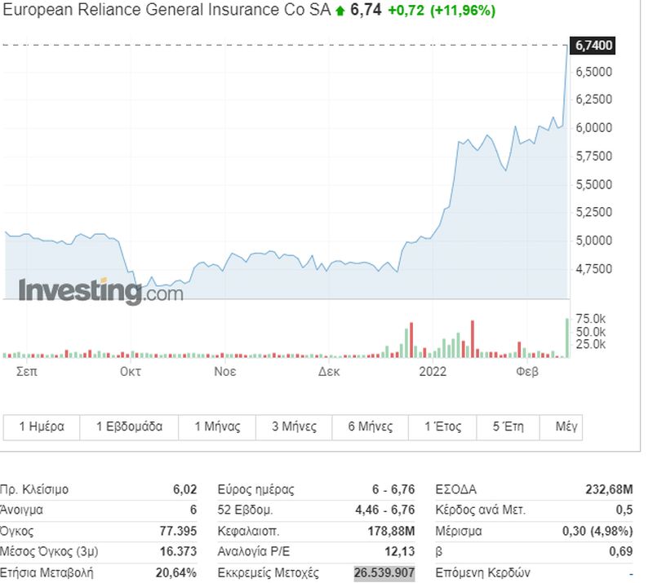
Task: Click the Κέρδος ανά Μετ. value 0,5
Action: click(x=624, y=510)
